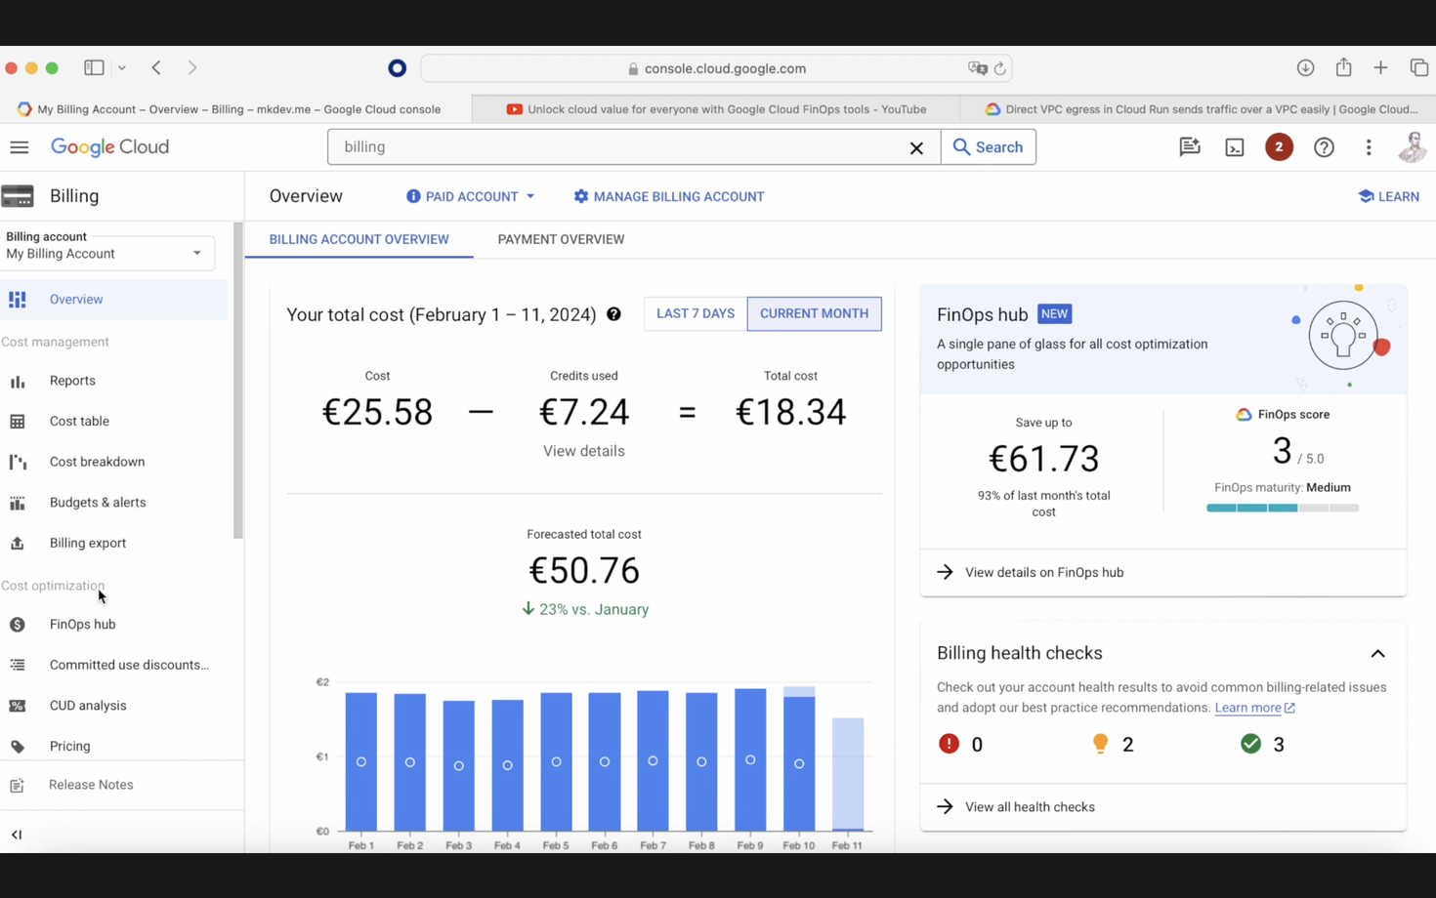Open the Google Cloud navigation hamburger menu
The image size is (1436, 898).
(20, 147)
